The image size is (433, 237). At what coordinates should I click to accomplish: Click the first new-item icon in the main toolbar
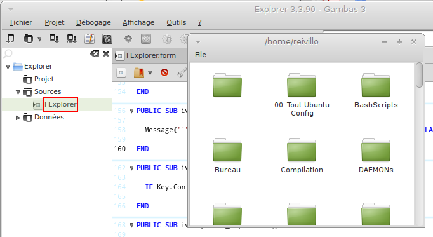point(10,38)
